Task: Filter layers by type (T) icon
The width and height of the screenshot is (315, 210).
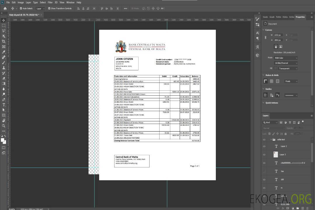Action: [290, 123]
